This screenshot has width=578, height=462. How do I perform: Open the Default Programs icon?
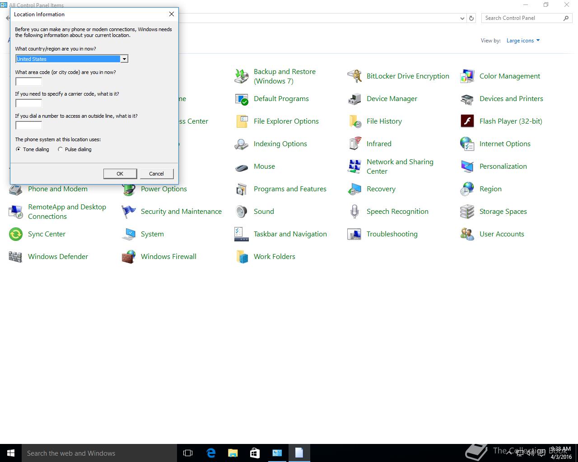(x=242, y=99)
